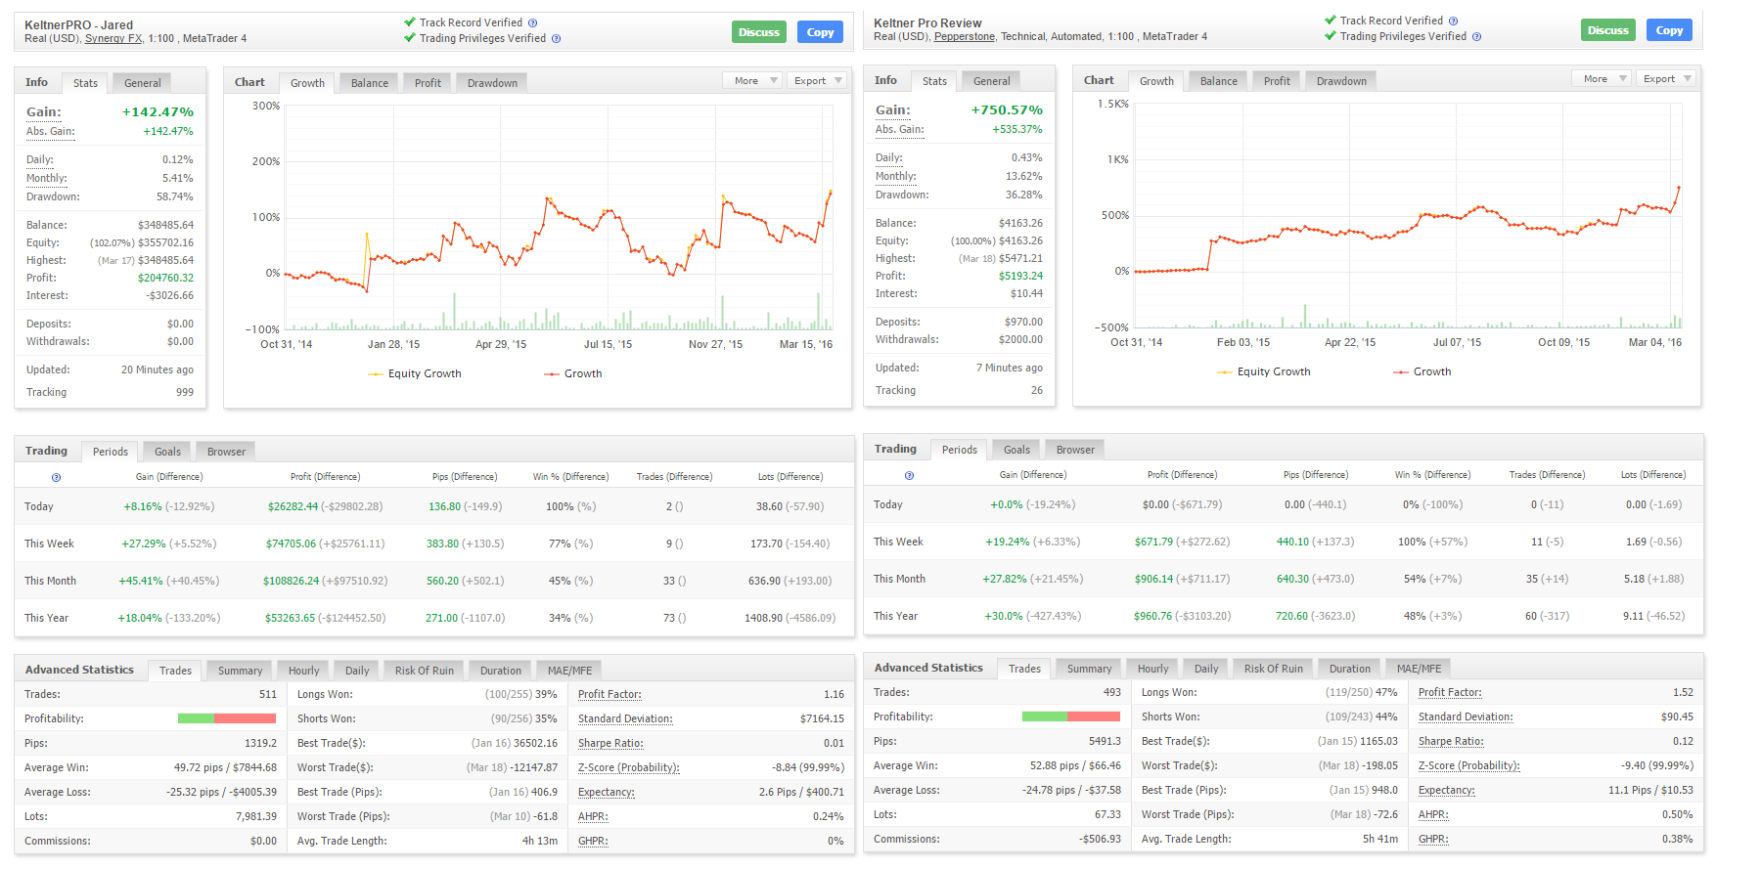Click the Drawdown label in KeltnerPRO - Jared Info panel
This screenshot has width=1761, height=869.
(53, 197)
